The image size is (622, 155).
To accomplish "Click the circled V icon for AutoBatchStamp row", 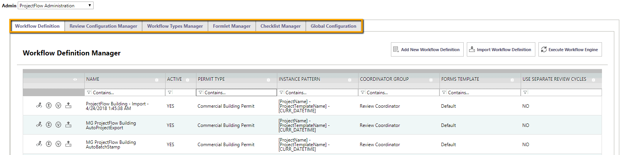I will point(58,144).
